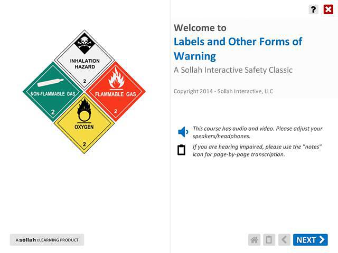Image resolution: width=338 pixels, height=253 pixels.
Task: Close the course with the red X
Action: [328, 9]
